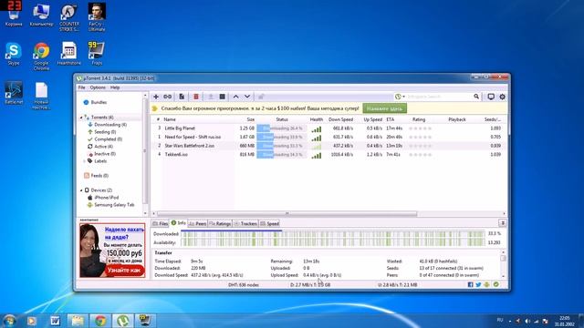Collapse the Torrents (4) tree node

81,118
